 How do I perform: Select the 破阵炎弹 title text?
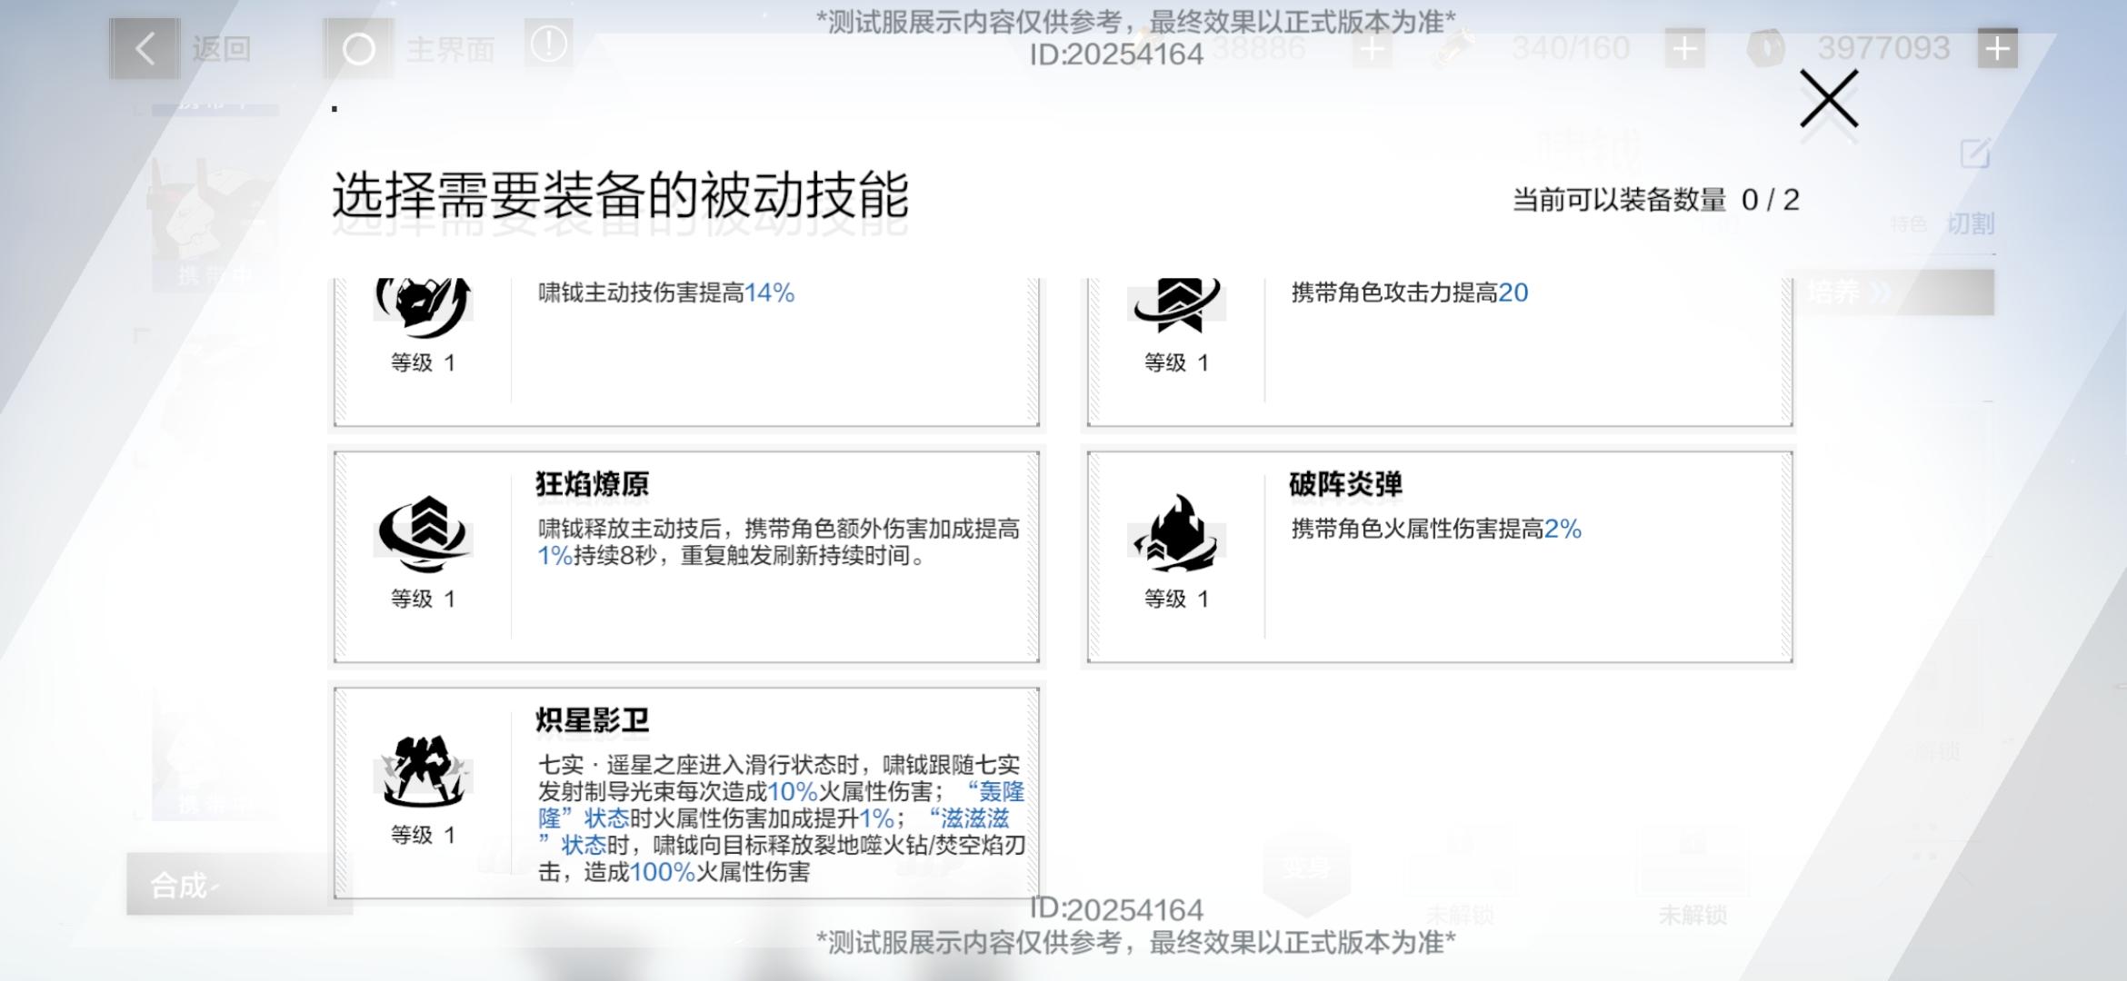click(x=1345, y=484)
